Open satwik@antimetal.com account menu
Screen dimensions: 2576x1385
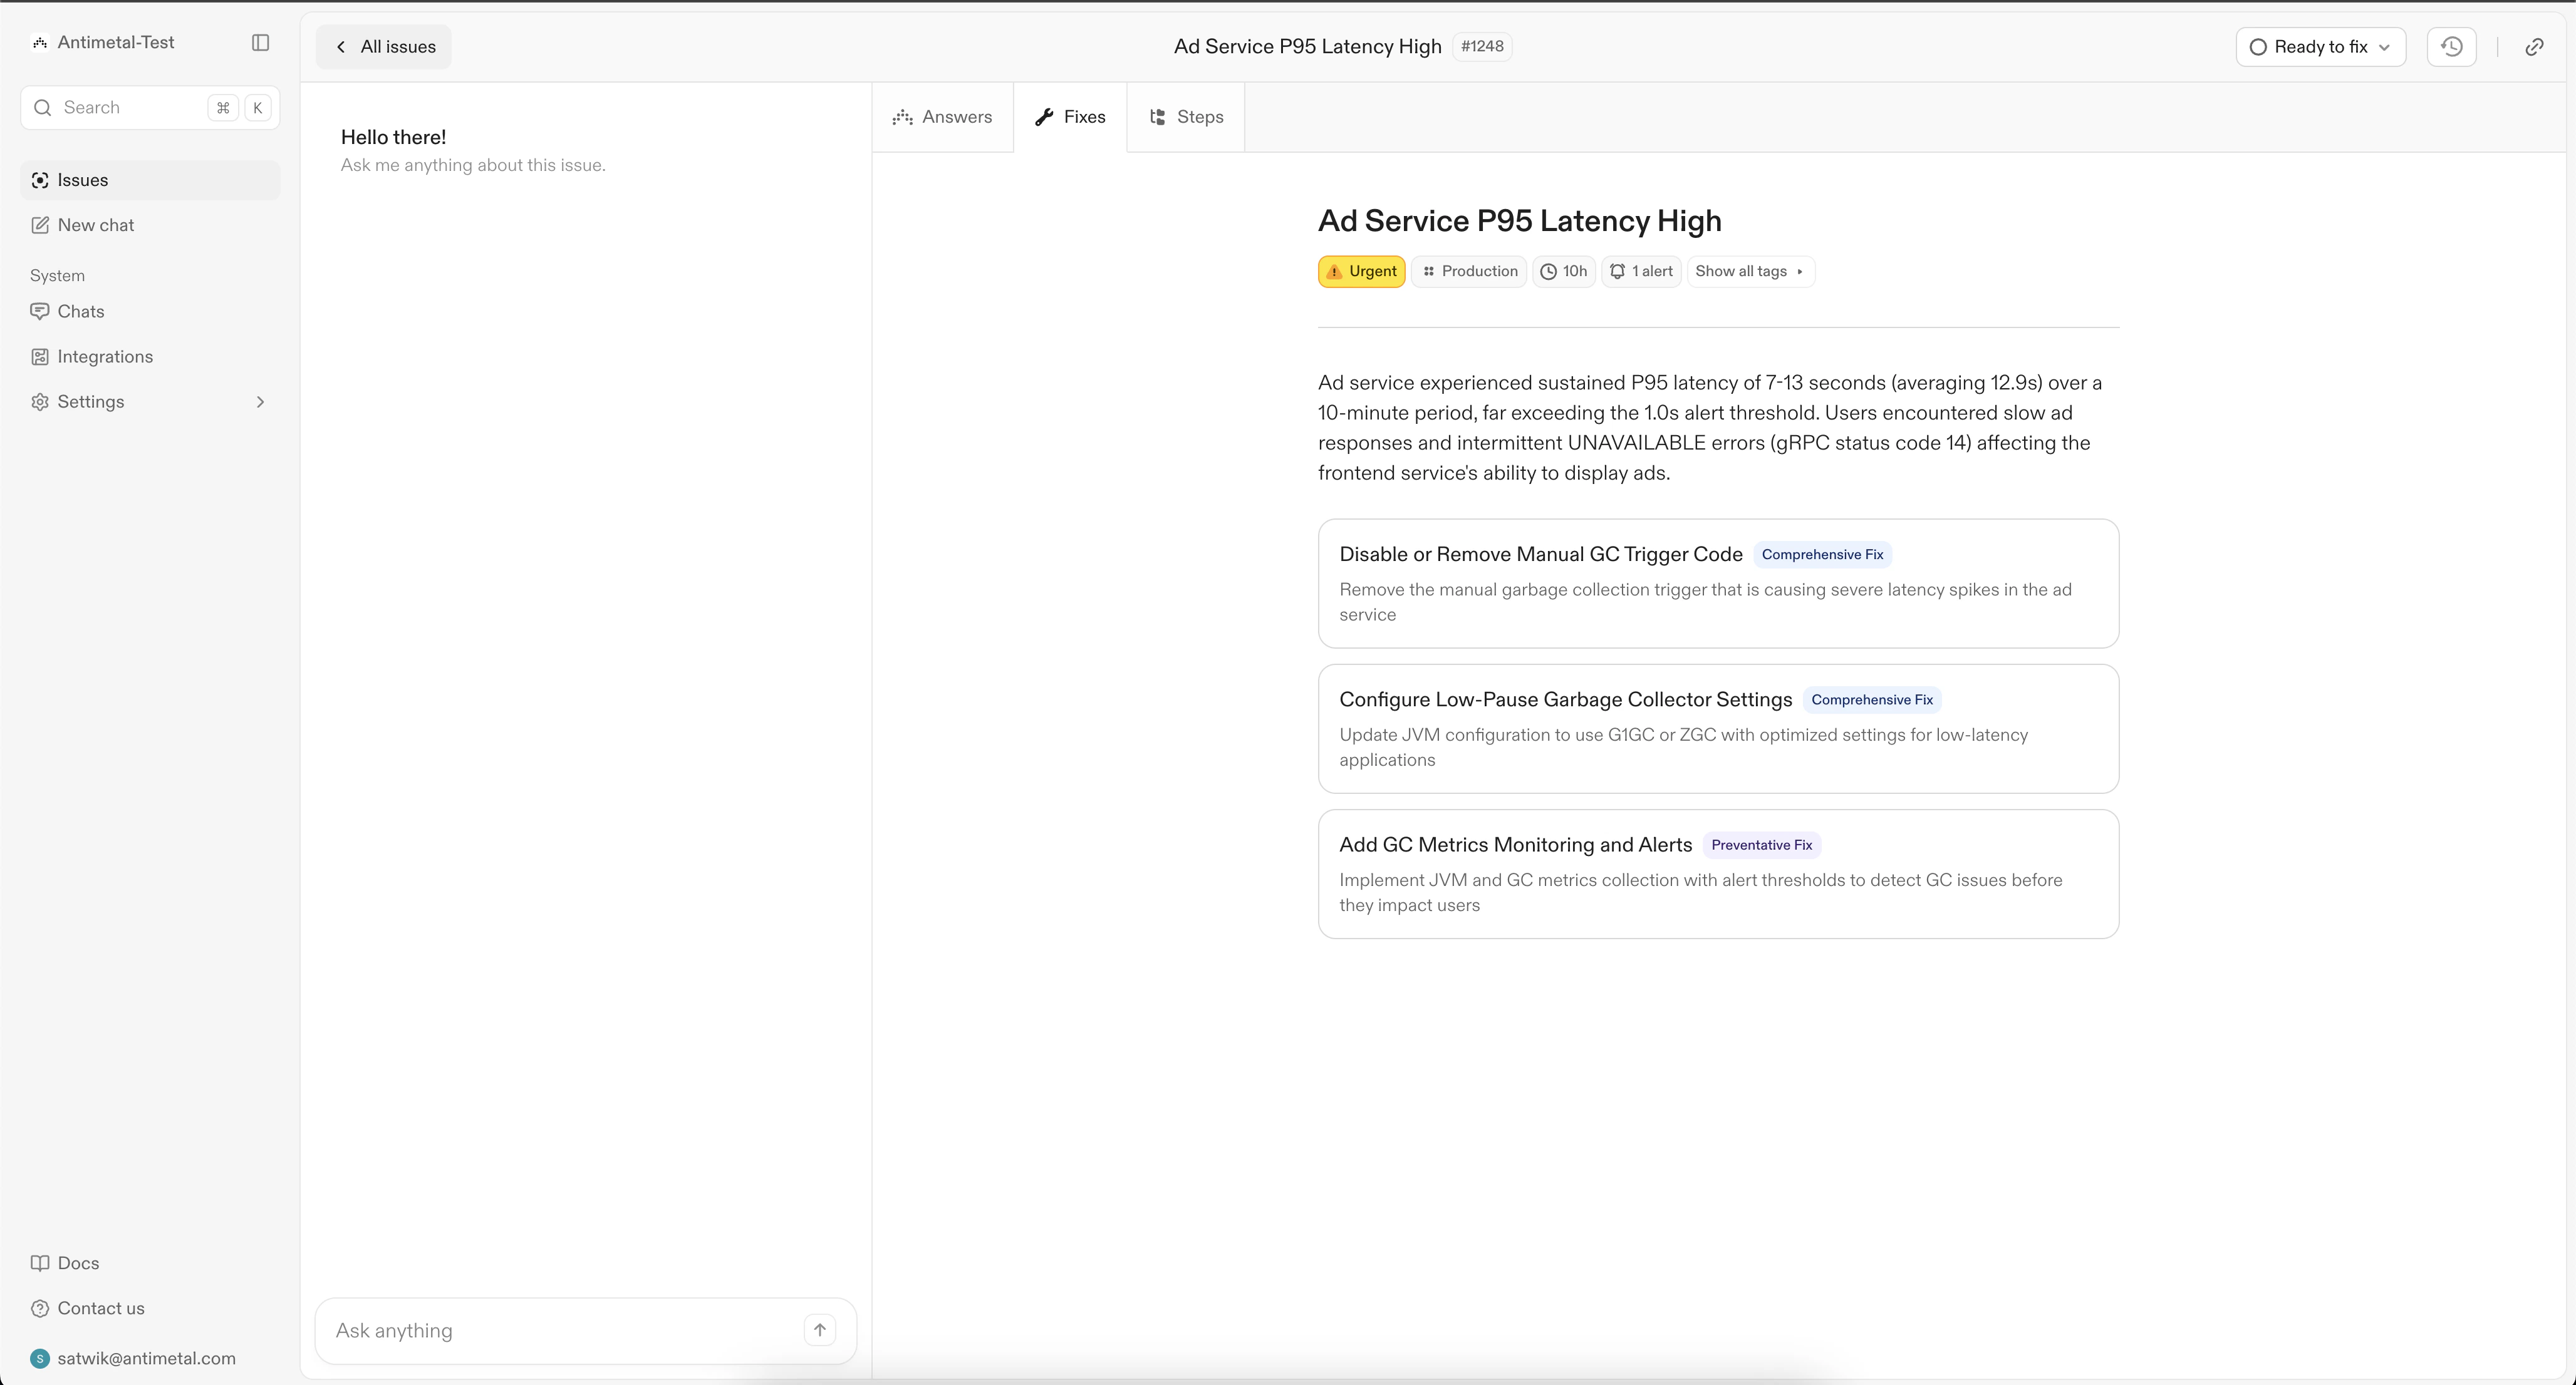(x=146, y=1358)
